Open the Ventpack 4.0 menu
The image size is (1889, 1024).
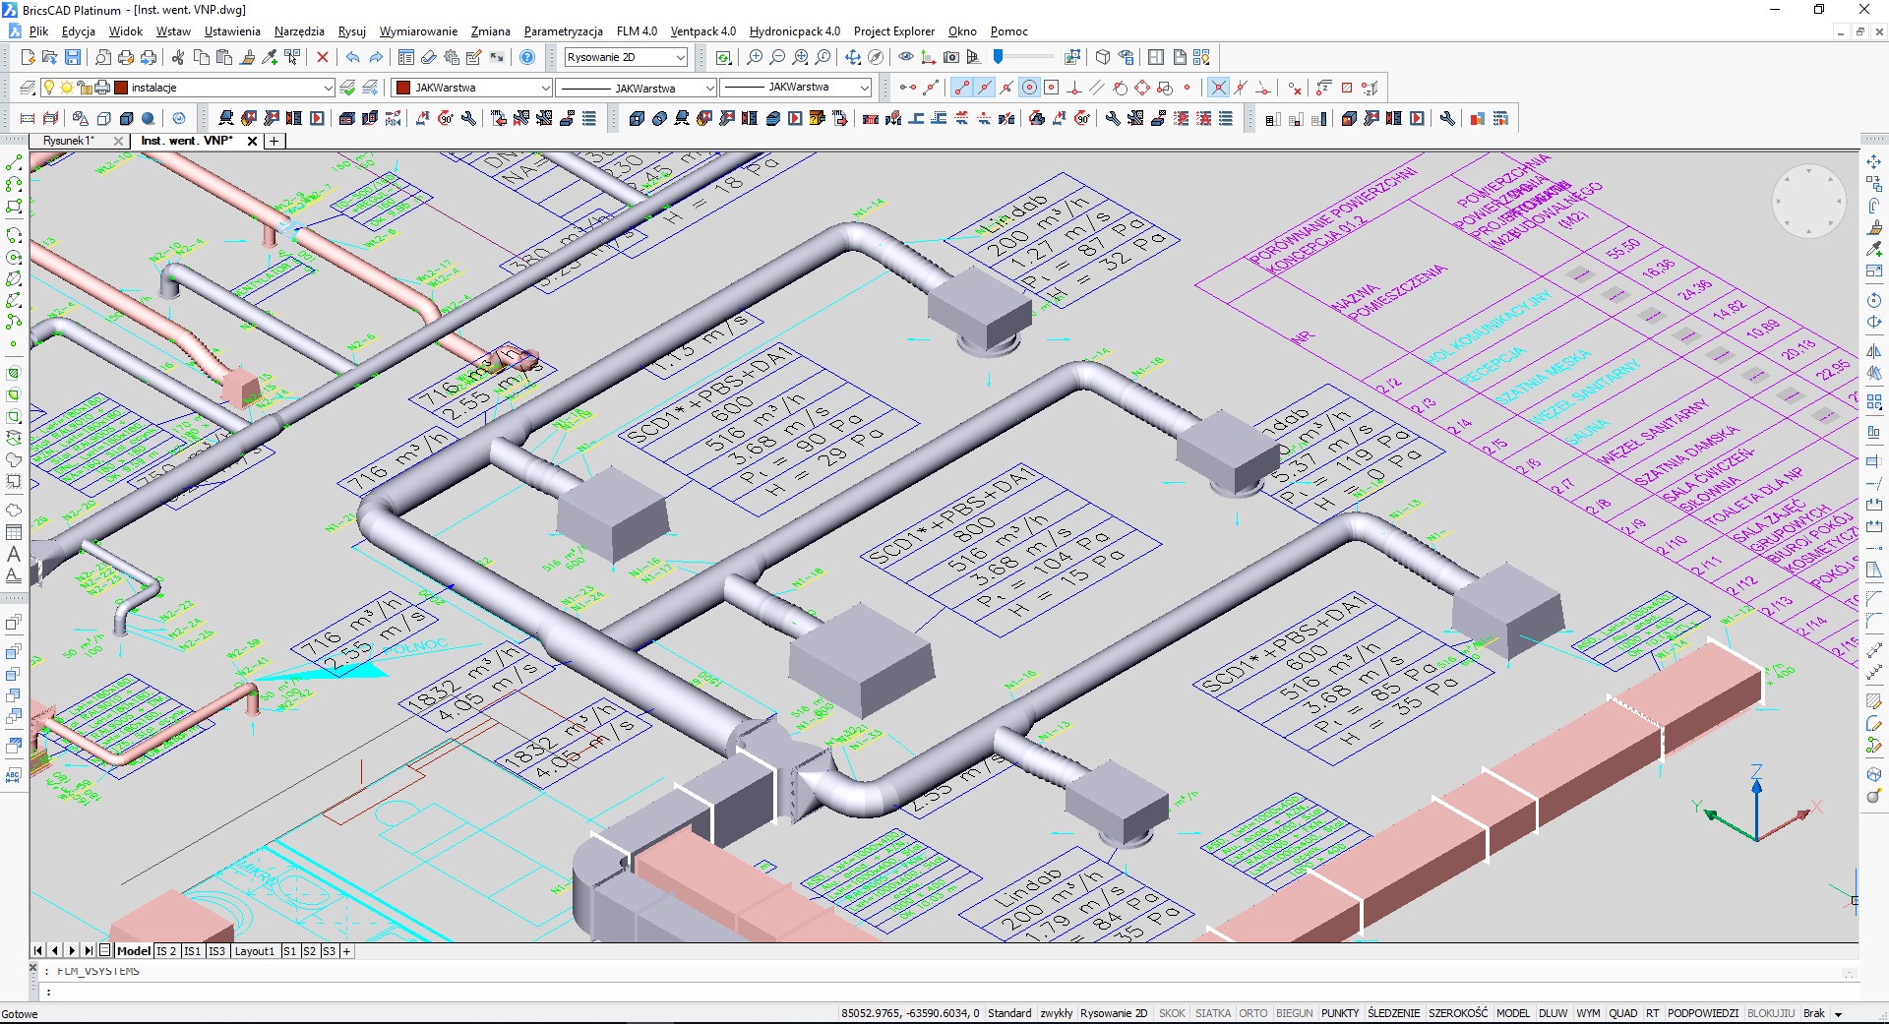(x=702, y=31)
